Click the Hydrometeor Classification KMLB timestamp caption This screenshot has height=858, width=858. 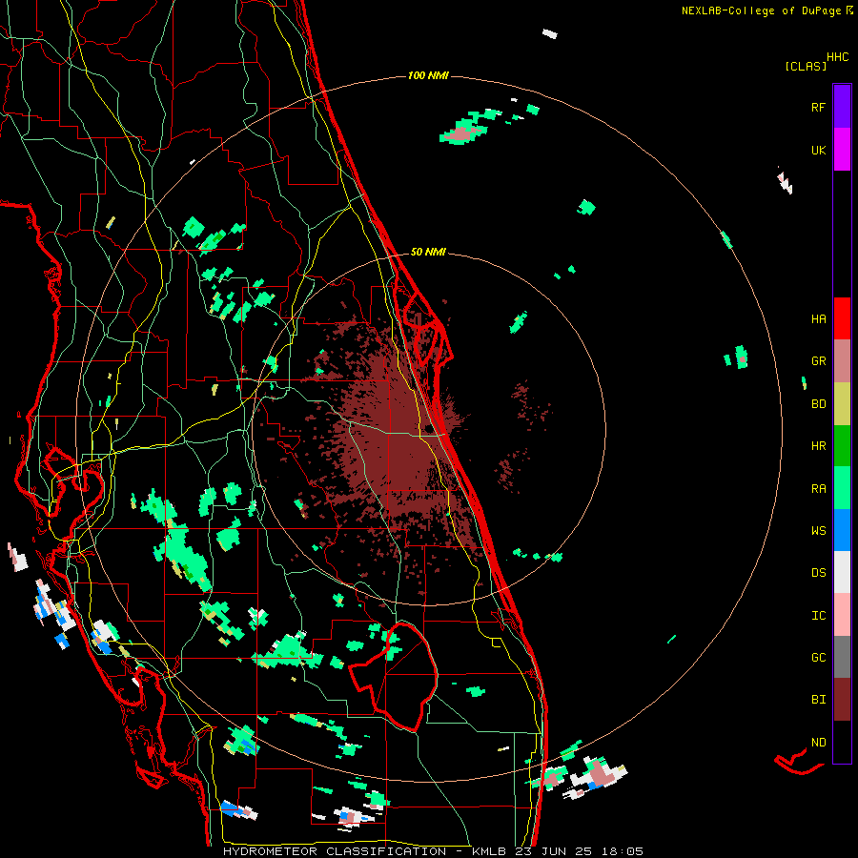[434, 851]
